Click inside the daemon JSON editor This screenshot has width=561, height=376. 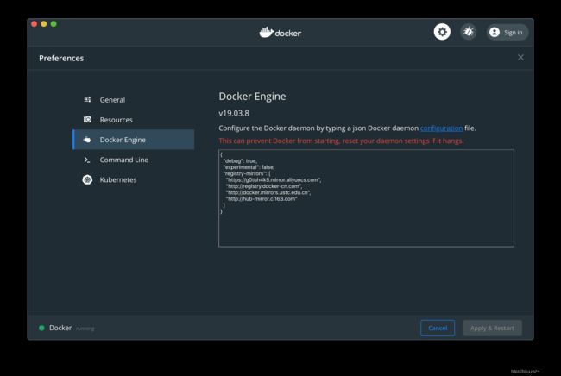click(x=366, y=198)
